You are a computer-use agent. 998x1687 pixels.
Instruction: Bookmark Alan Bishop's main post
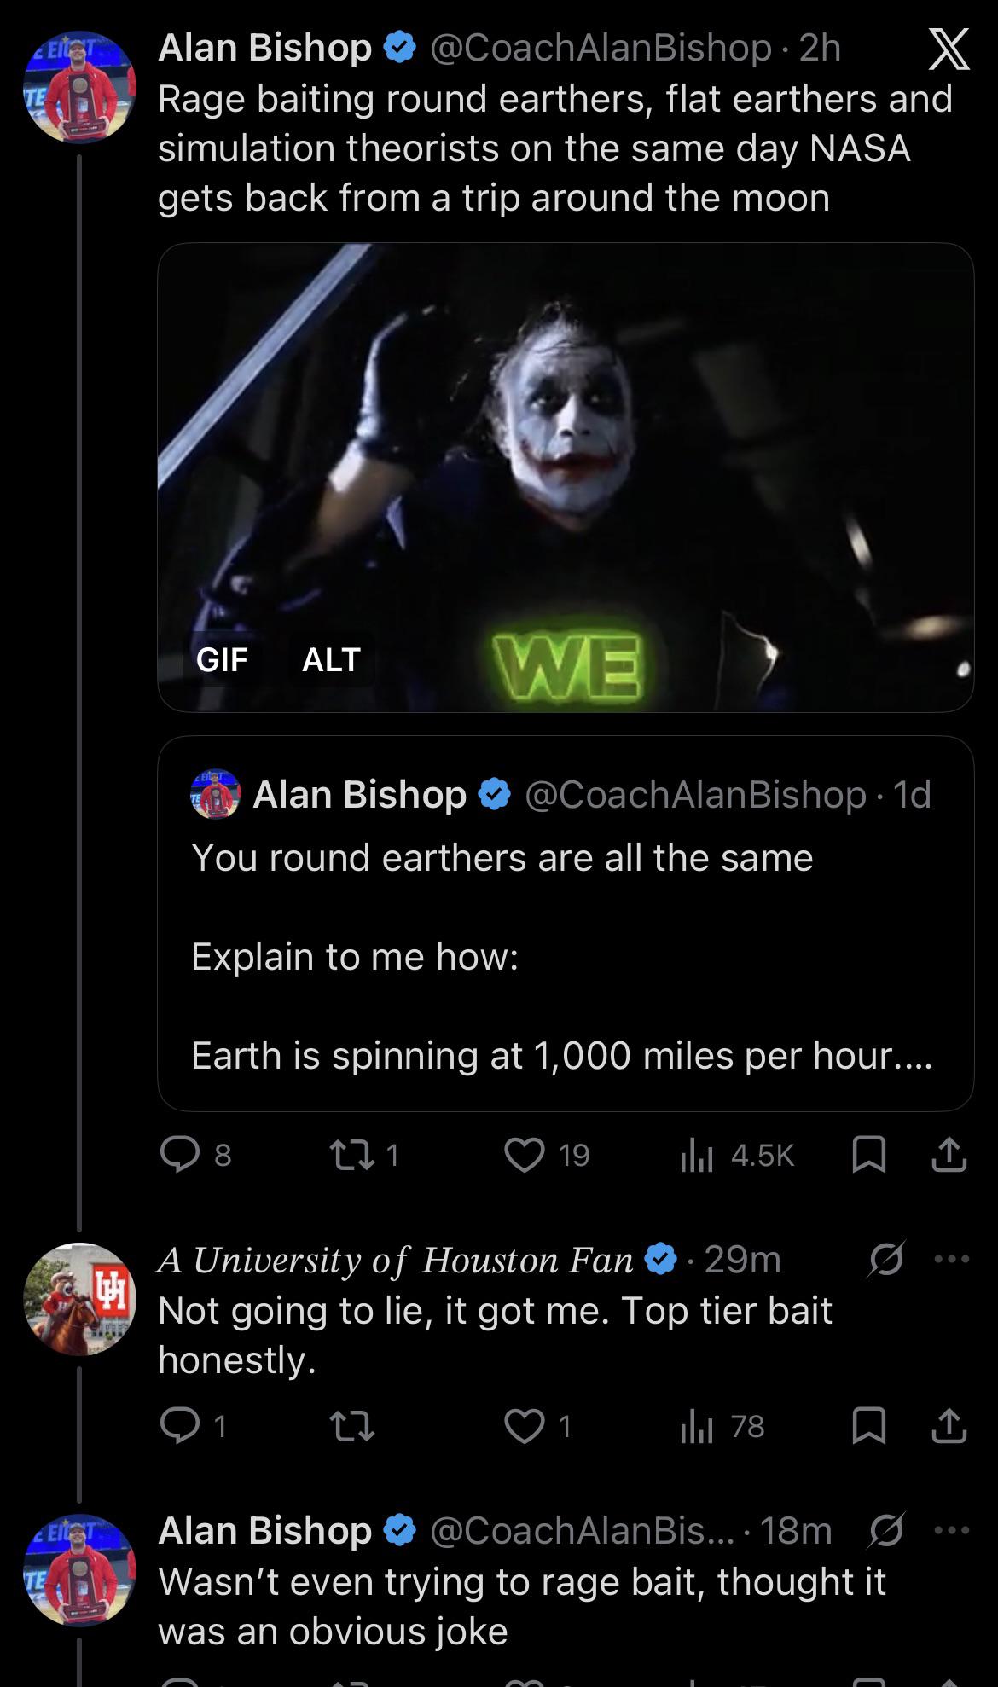click(868, 1155)
